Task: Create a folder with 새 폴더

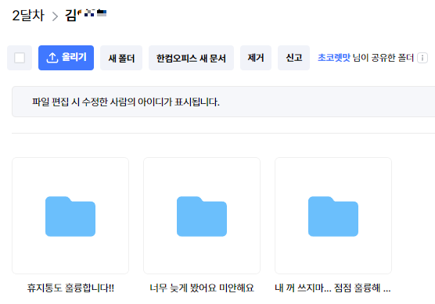Action: point(121,58)
